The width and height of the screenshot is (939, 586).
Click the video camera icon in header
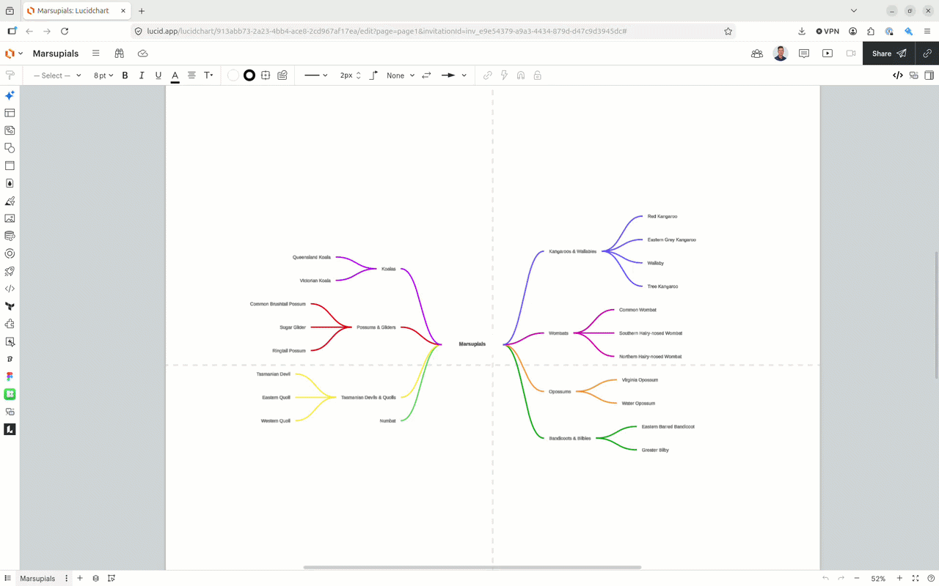pos(851,53)
